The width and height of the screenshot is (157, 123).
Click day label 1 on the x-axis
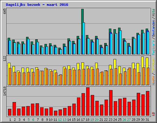10,120
